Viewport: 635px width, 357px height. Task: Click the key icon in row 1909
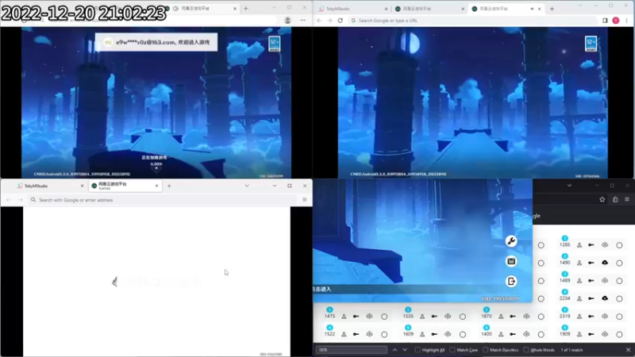click(591, 334)
